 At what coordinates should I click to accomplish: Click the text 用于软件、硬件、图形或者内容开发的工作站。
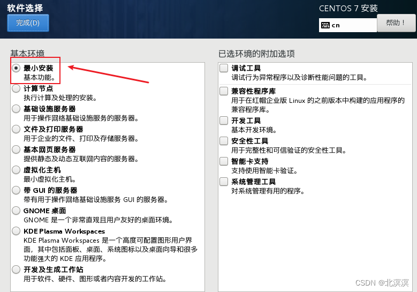(x=95, y=279)
